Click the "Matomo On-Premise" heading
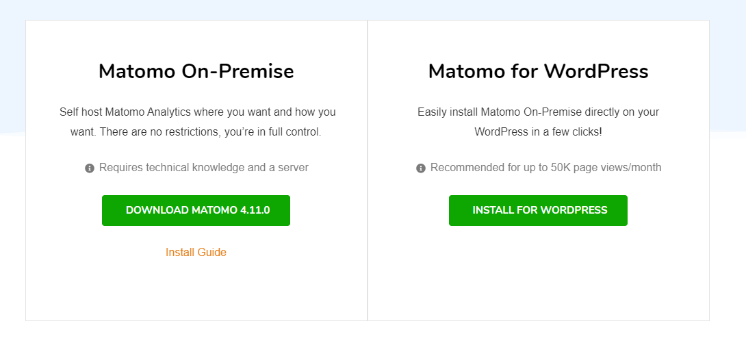This screenshot has width=746, height=354. 196,71
